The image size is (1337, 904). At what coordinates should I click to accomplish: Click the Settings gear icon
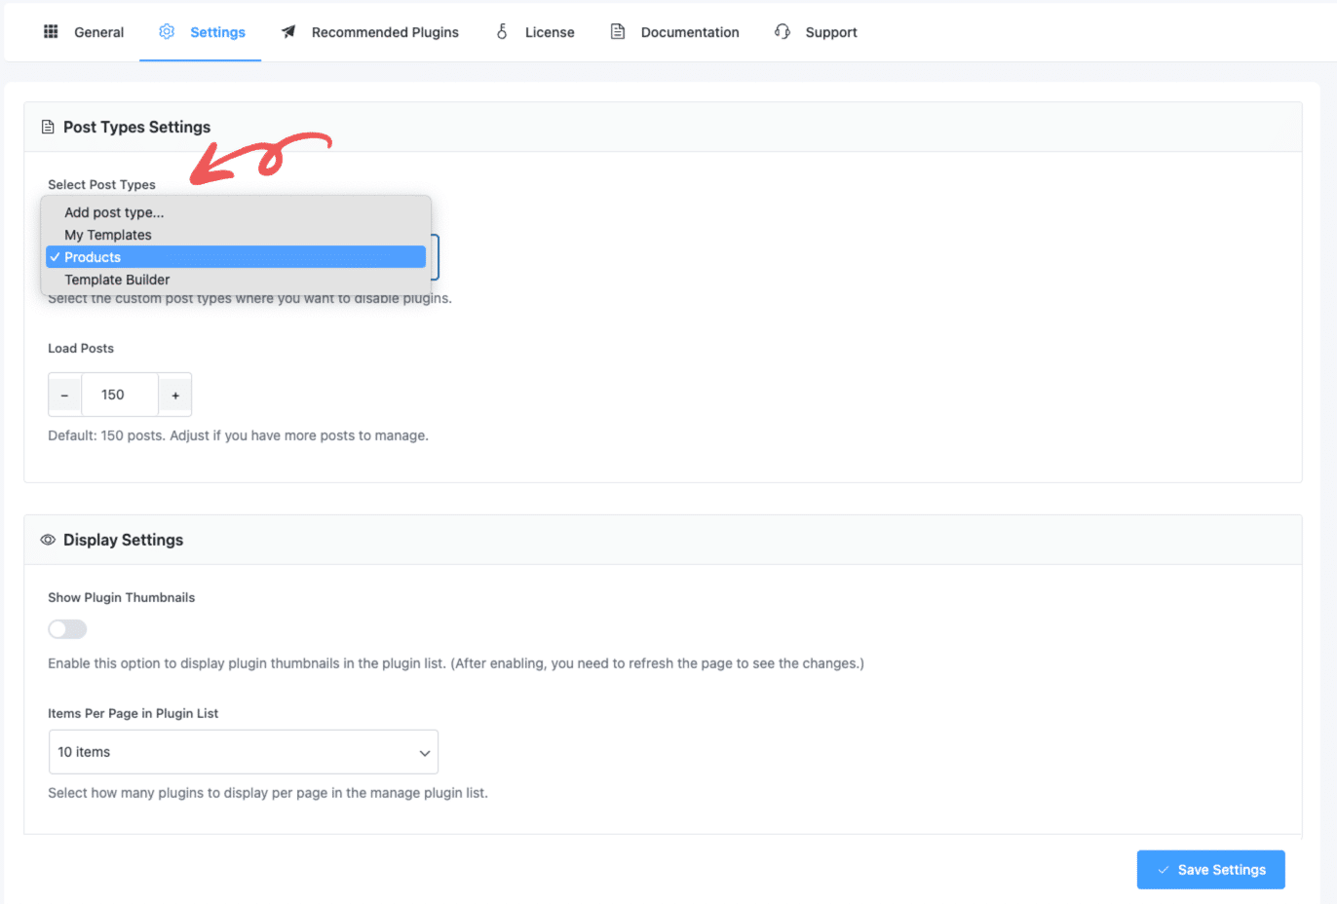[x=166, y=31]
